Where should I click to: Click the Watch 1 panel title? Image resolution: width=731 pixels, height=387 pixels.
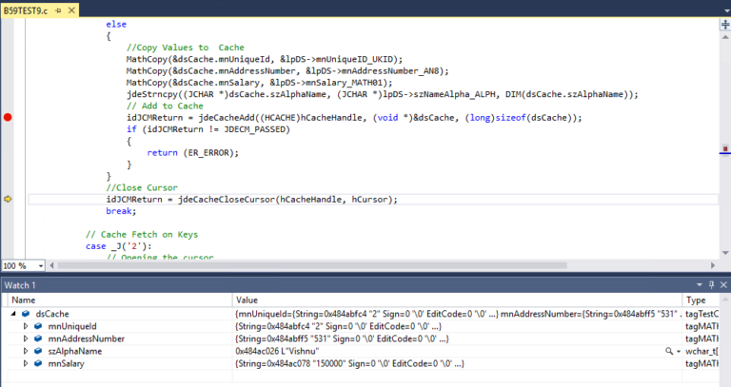20,285
